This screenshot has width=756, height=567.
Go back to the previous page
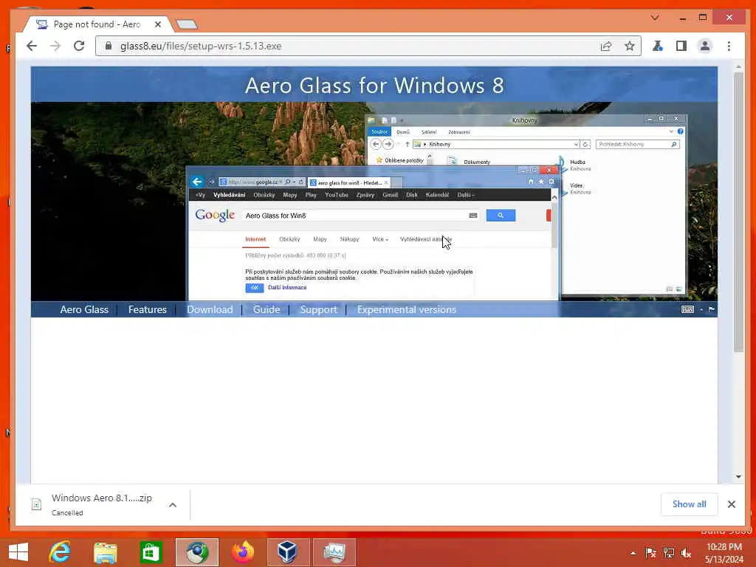click(x=32, y=46)
